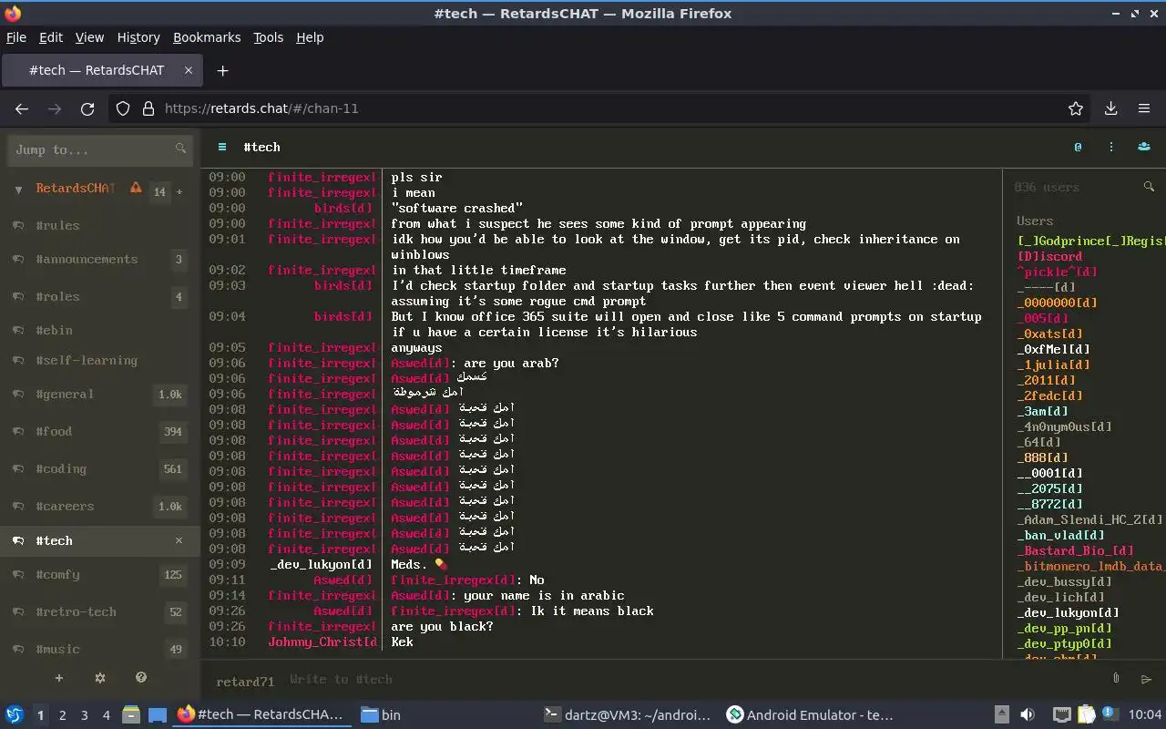This screenshot has width=1166, height=729.
Task: Click the 10:04 taskbar clock
Action: [1145, 714]
